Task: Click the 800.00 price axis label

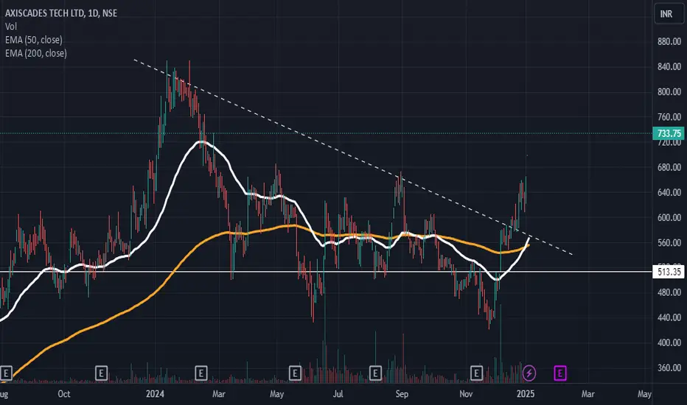Action: [669, 92]
